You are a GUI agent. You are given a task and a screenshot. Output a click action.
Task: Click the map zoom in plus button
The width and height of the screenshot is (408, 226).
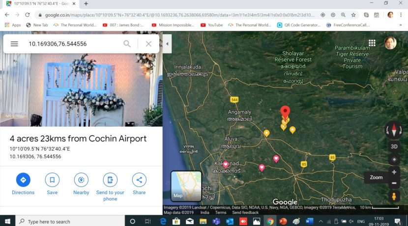394,172
